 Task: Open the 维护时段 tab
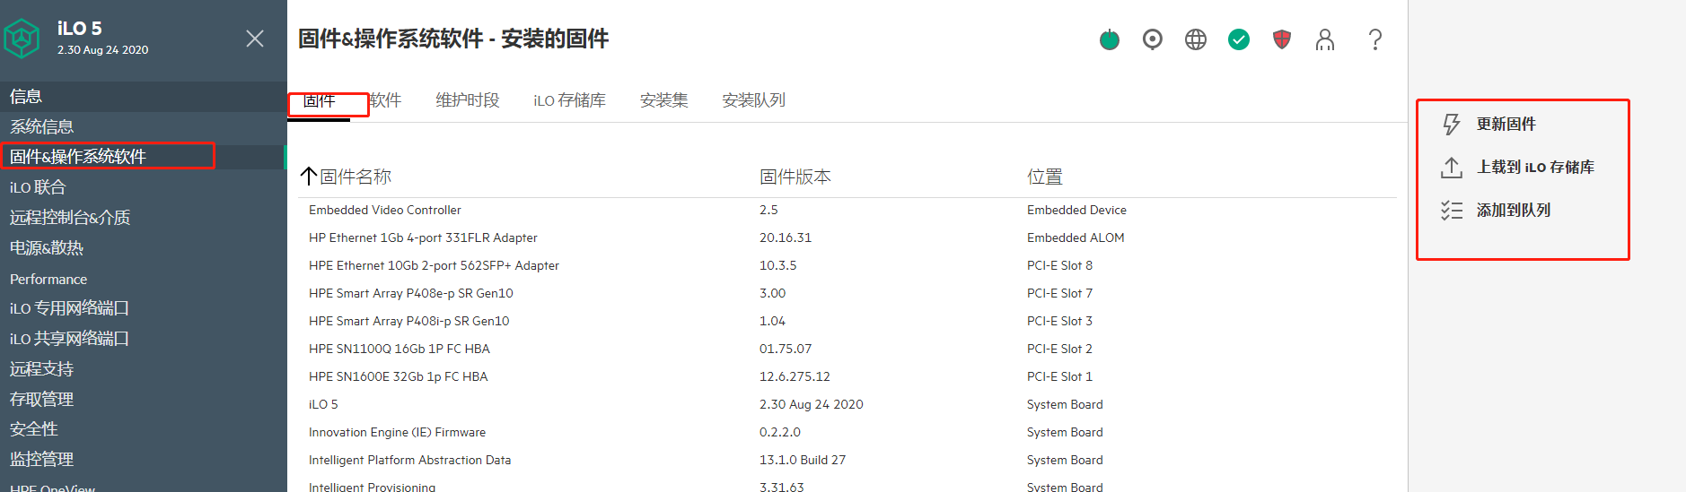468,100
